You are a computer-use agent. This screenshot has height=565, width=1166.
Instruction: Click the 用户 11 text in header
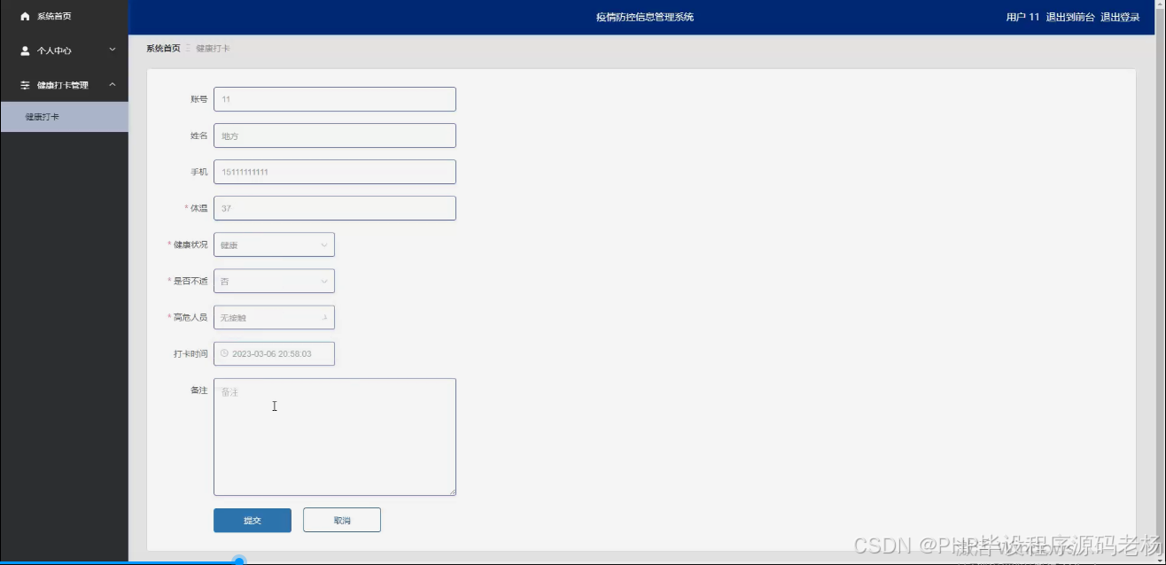tap(1022, 17)
